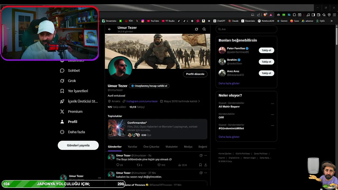Select the Gönderiler tab
Image resolution: width=338 pixels, height=190 pixels.
tap(115, 147)
